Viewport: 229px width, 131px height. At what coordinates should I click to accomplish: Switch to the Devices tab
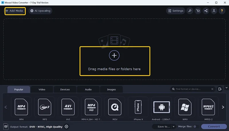(x=65, y=89)
